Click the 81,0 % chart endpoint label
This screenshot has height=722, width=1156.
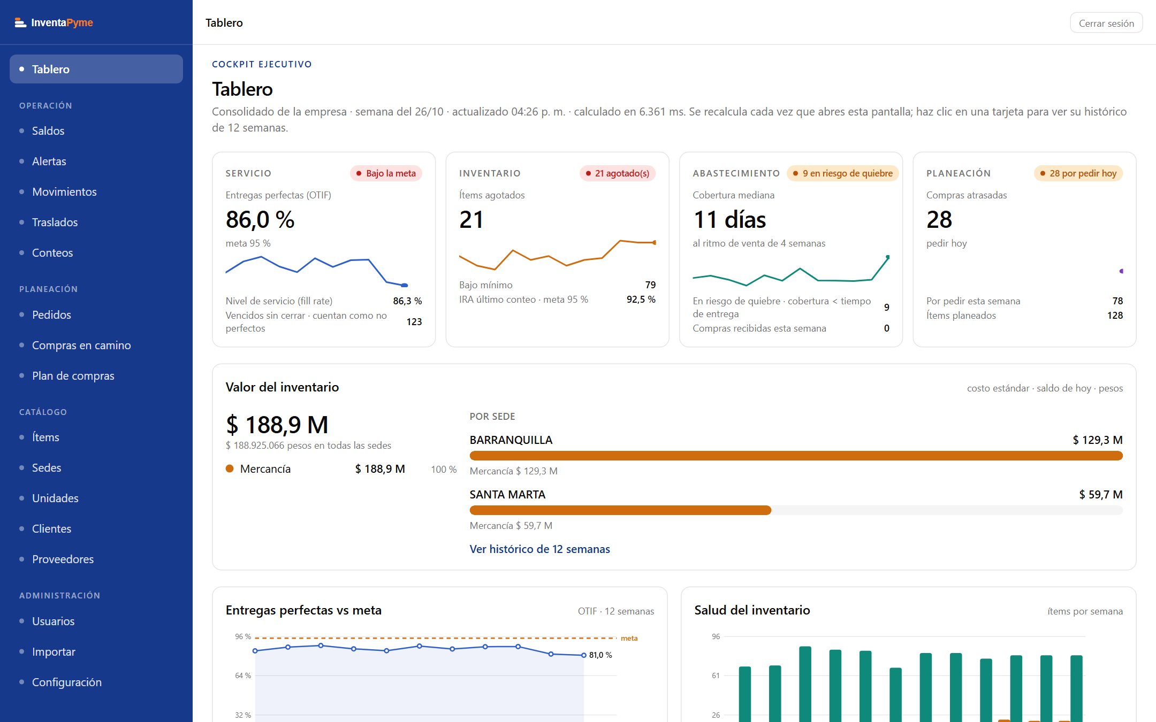[600, 655]
